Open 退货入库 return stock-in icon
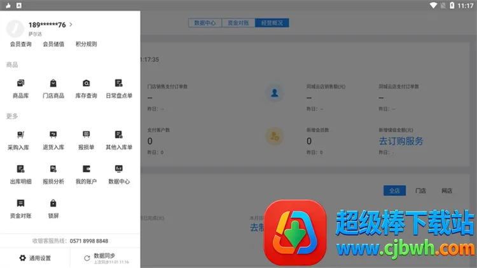This screenshot has width=477, height=268. [53, 134]
